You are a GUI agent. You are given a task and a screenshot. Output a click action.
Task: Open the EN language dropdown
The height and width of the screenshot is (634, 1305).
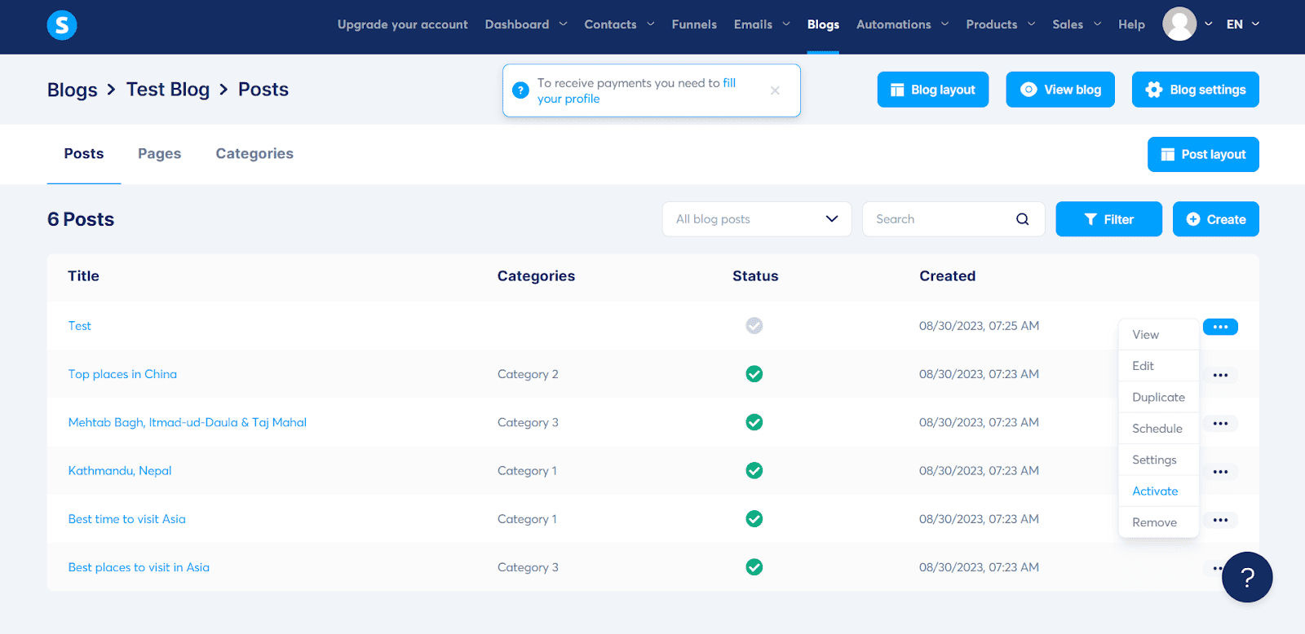[1242, 24]
